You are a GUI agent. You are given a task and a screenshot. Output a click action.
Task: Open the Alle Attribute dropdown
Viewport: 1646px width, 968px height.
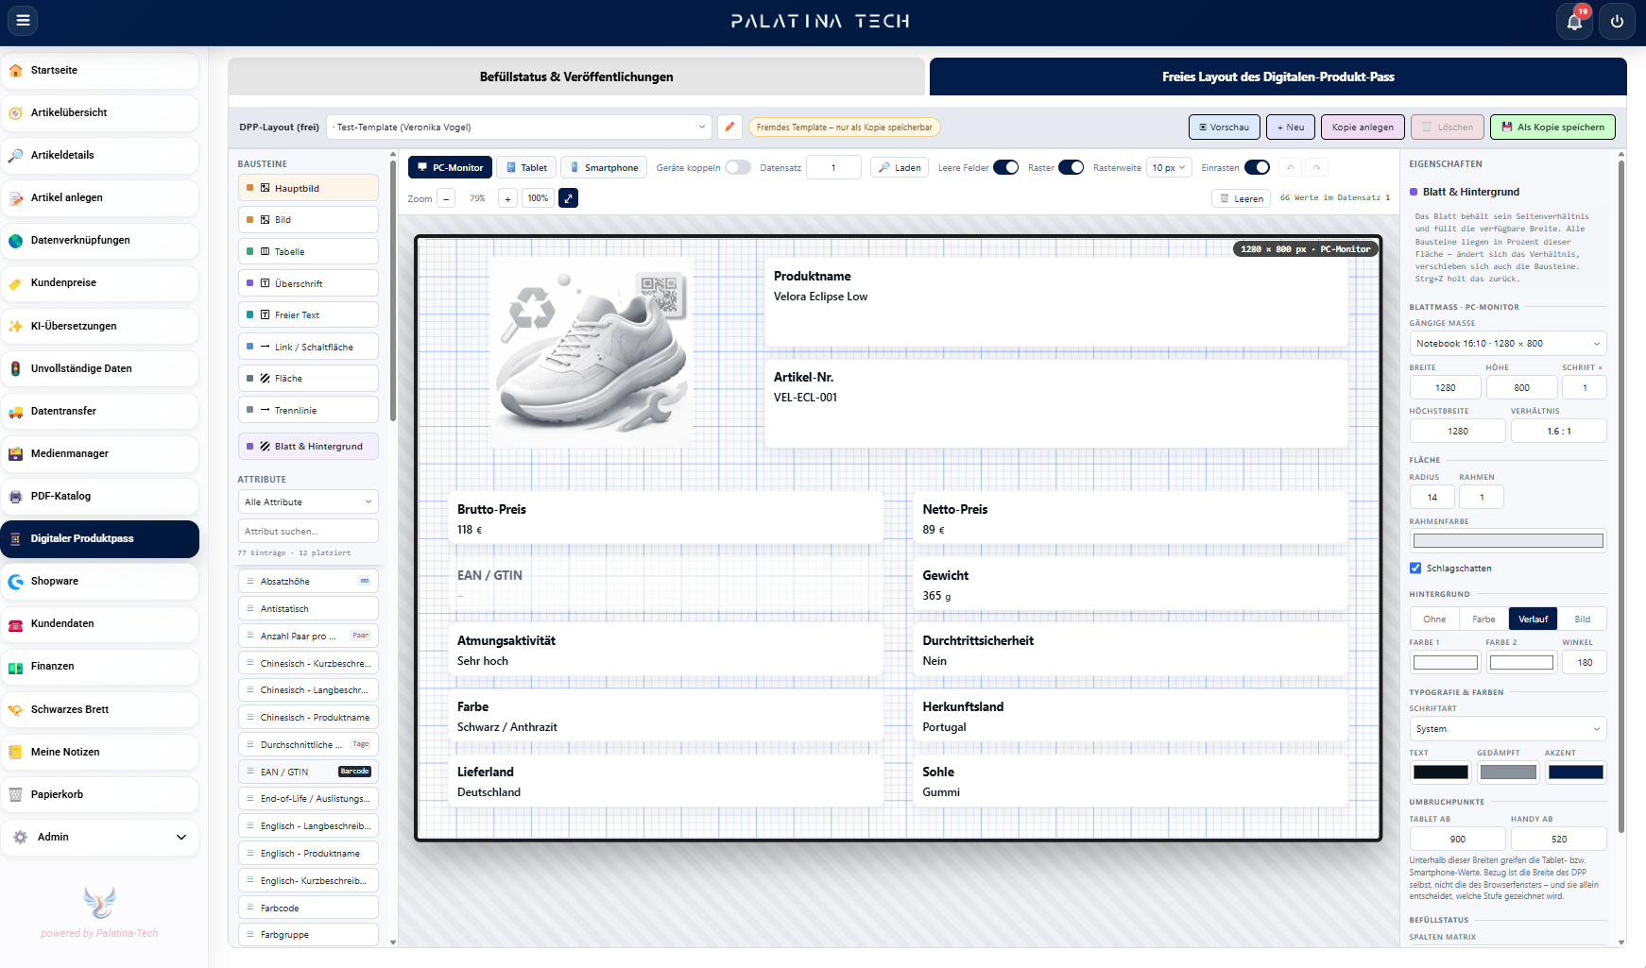click(x=308, y=501)
